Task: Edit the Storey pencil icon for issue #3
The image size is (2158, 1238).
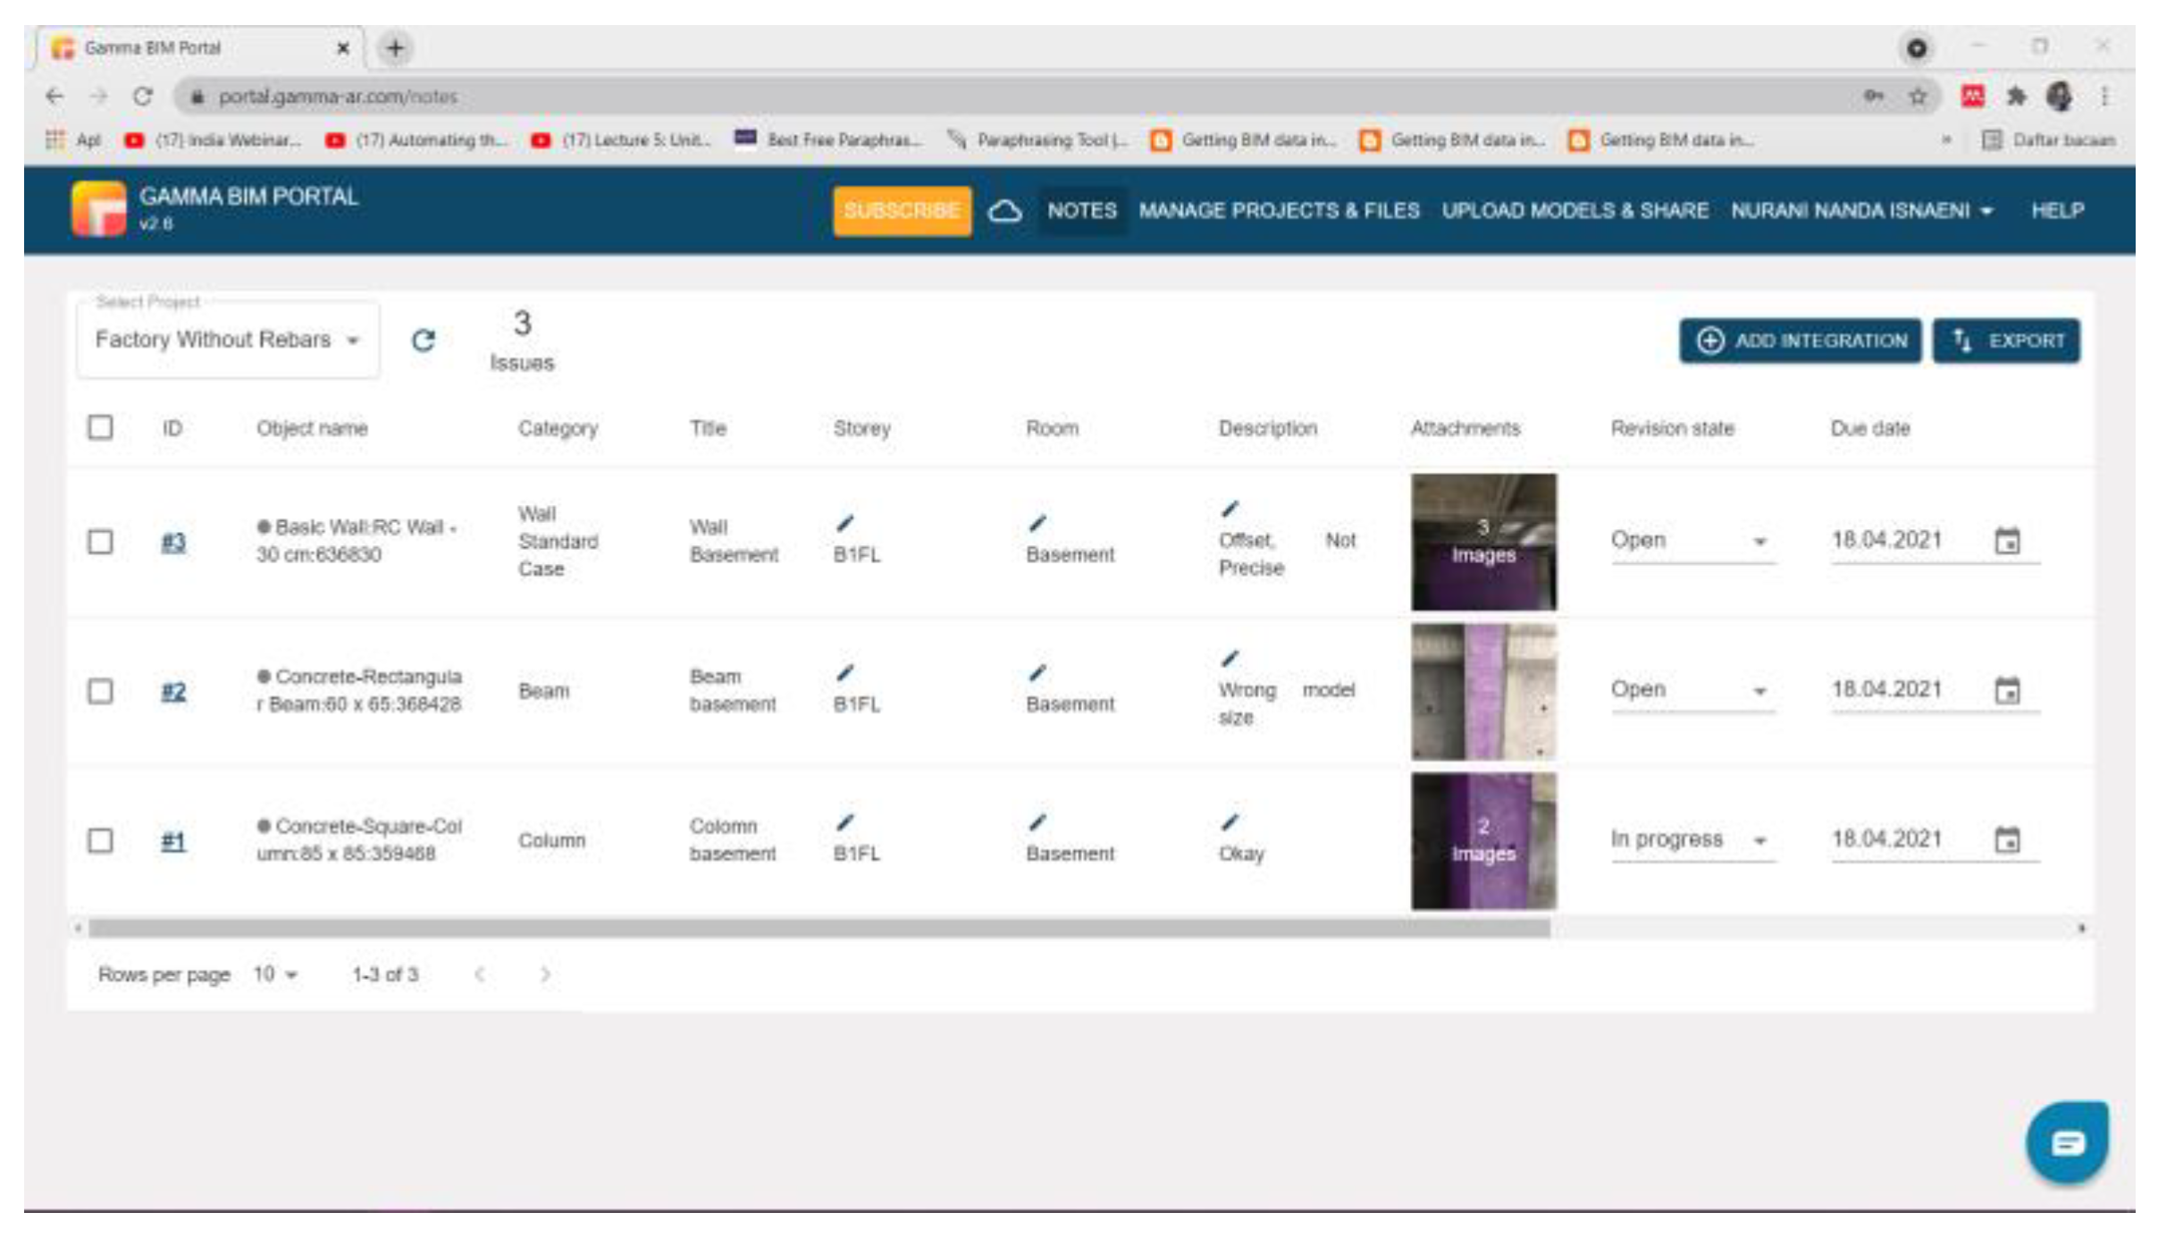Action: [x=844, y=524]
